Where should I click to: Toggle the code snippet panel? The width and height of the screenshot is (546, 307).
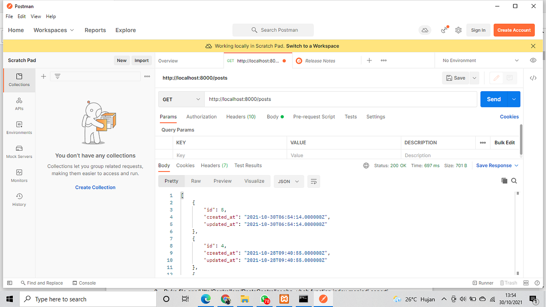[533, 78]
